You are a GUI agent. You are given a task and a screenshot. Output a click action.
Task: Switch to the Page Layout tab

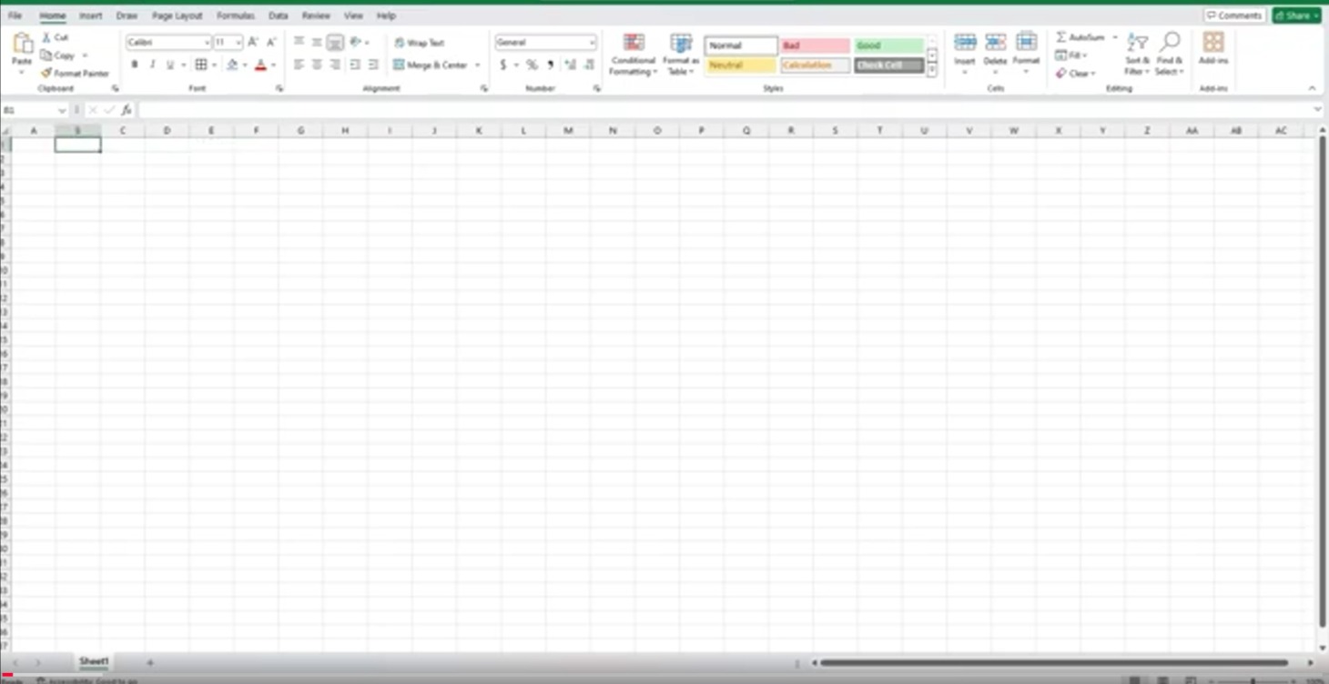point(178,15)
